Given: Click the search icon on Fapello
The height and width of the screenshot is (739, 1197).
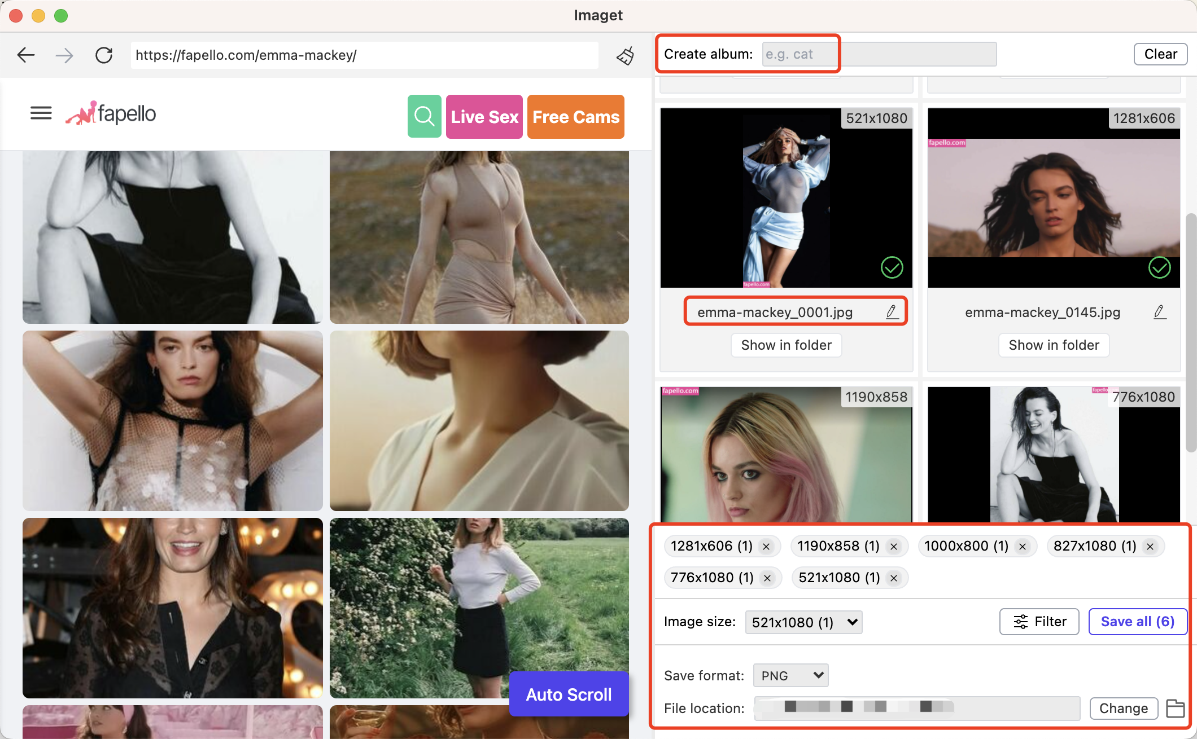Looking at the screenshot, I should coord(424,117).
